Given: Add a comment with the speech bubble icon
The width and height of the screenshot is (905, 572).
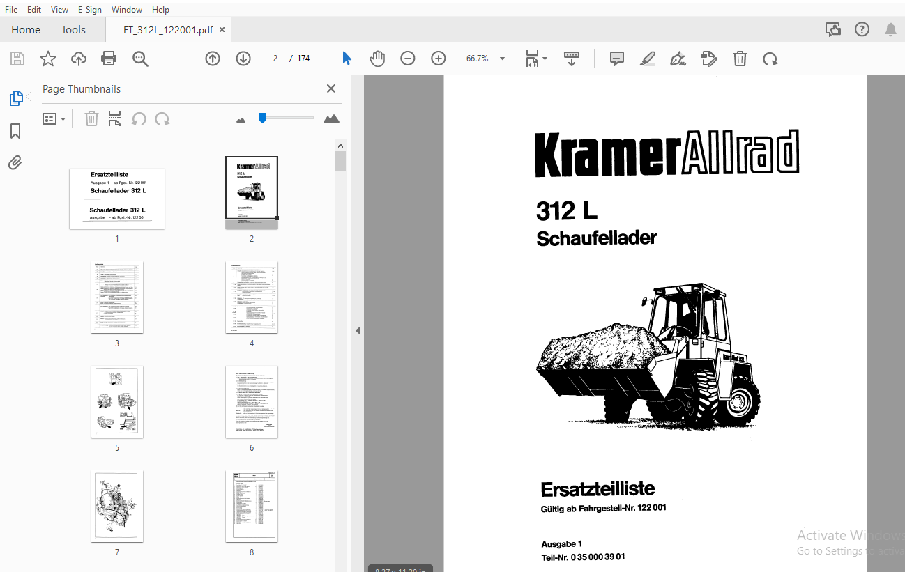Looking at the screenshot, I should [617, 59].
